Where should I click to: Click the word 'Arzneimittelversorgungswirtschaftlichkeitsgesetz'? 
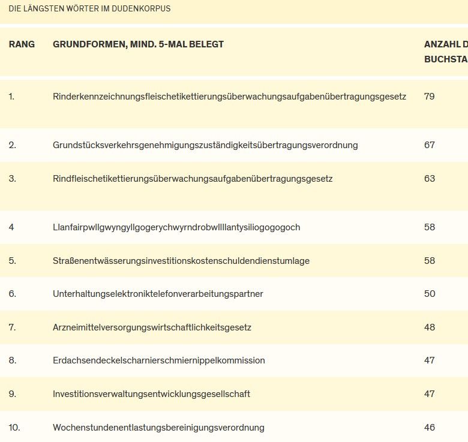pos(152,327)
